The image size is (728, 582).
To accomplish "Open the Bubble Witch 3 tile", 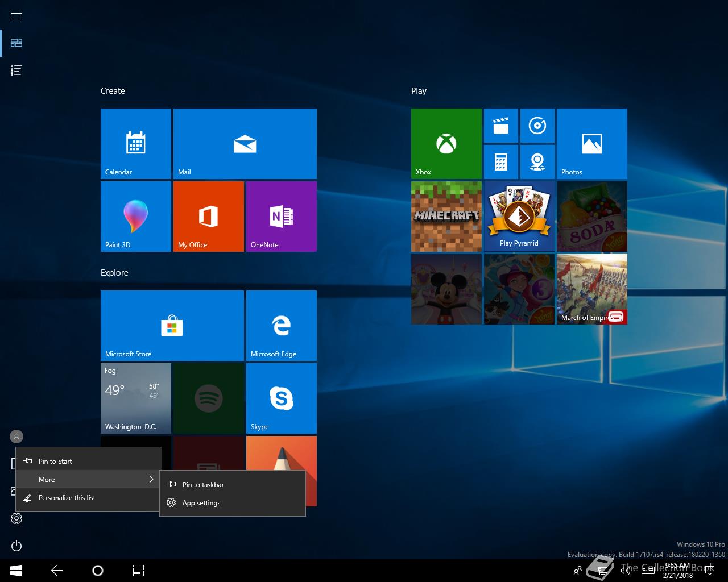I will point(519,289).
